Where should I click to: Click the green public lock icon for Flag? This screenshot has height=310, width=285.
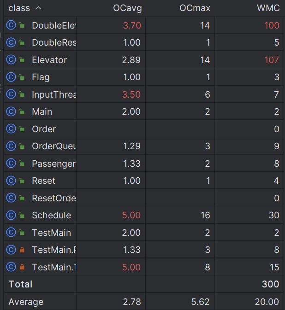coord(22,77)
